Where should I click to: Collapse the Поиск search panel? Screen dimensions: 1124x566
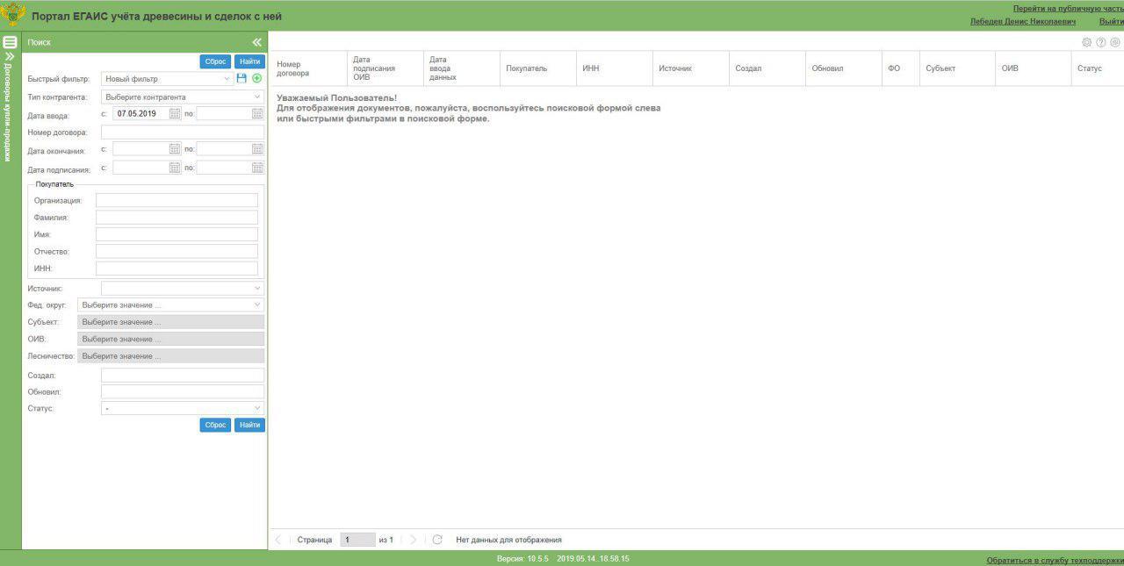(257, 42)
